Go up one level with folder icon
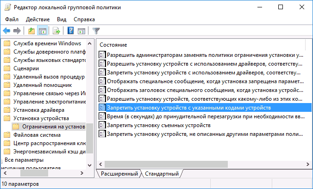 point(31,31)
